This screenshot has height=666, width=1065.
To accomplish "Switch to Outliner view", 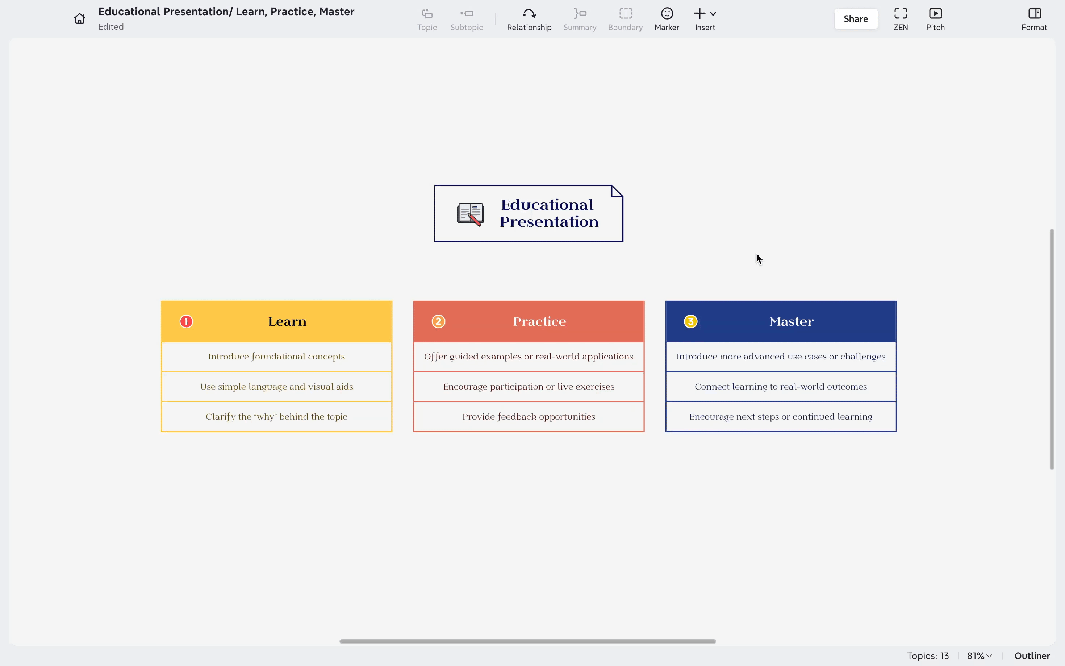I will point(1032,656).
